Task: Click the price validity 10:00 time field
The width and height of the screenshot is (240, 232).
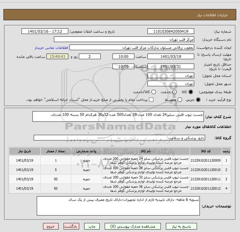Action: pos(123,66)
